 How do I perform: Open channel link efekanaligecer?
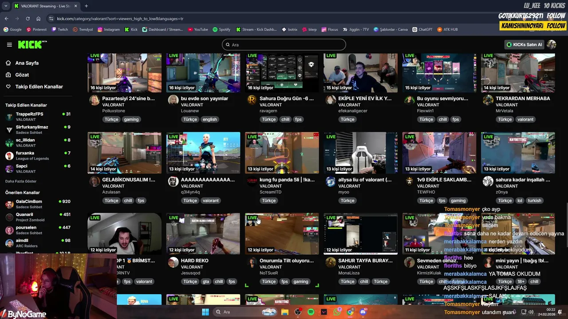point(353,111)
